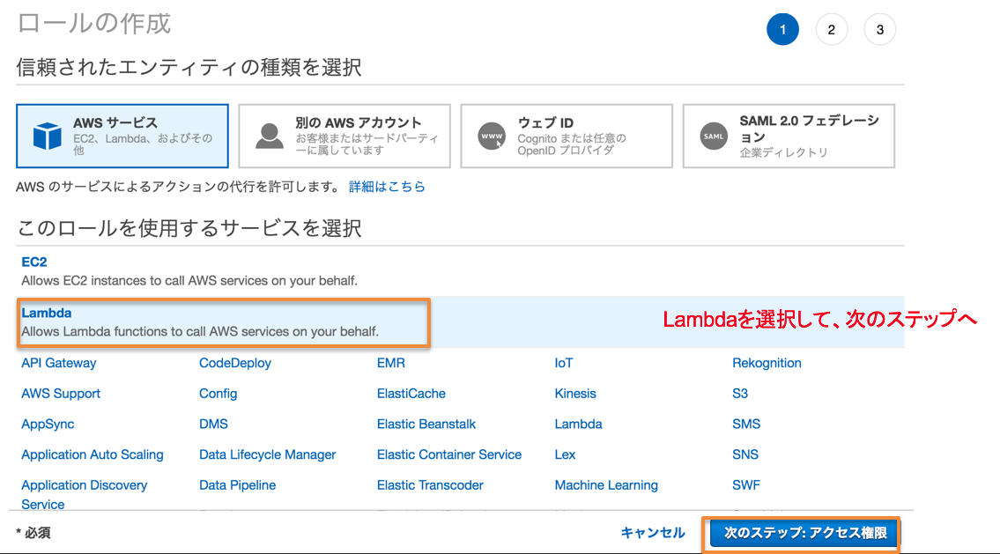The image size is (1000, 554).
Task: Select the 別の AWS アカウント card
Action: pyautogui.click(x=344, y=136)
